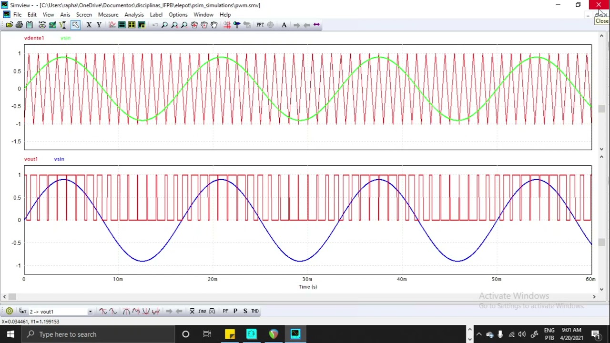This screenshot has height=343, width=610.
Task: Click the zoom in icon
Action: point(174,25)
